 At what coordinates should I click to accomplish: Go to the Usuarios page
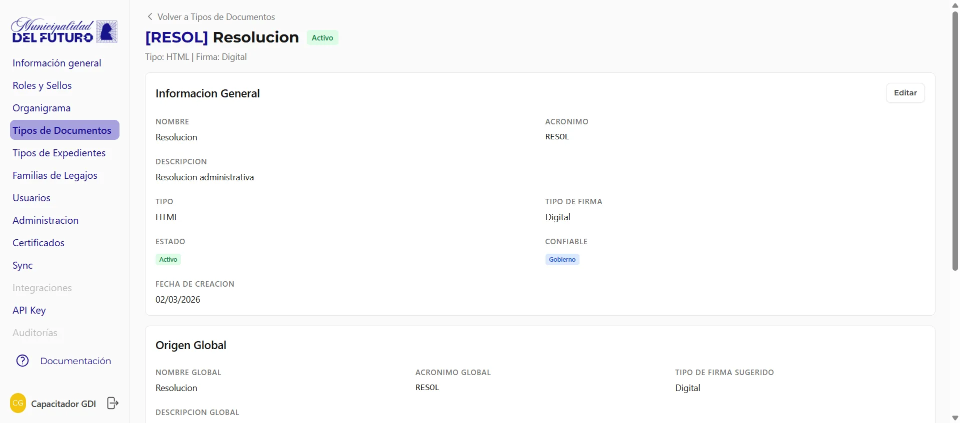[x=31, y=198]
